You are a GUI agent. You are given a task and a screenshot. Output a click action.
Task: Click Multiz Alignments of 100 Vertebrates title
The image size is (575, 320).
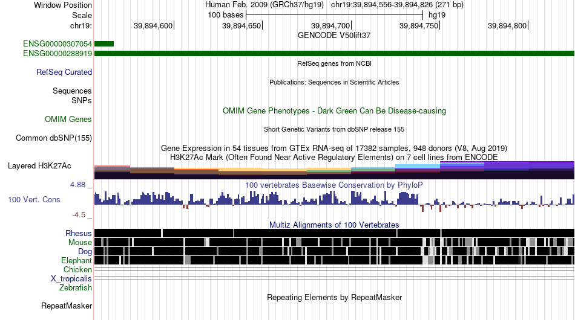pyautogui.click(x=334, y=225)
